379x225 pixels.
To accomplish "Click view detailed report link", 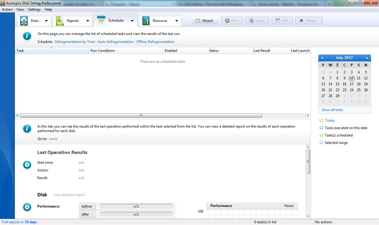I will [x=69, y=195].
